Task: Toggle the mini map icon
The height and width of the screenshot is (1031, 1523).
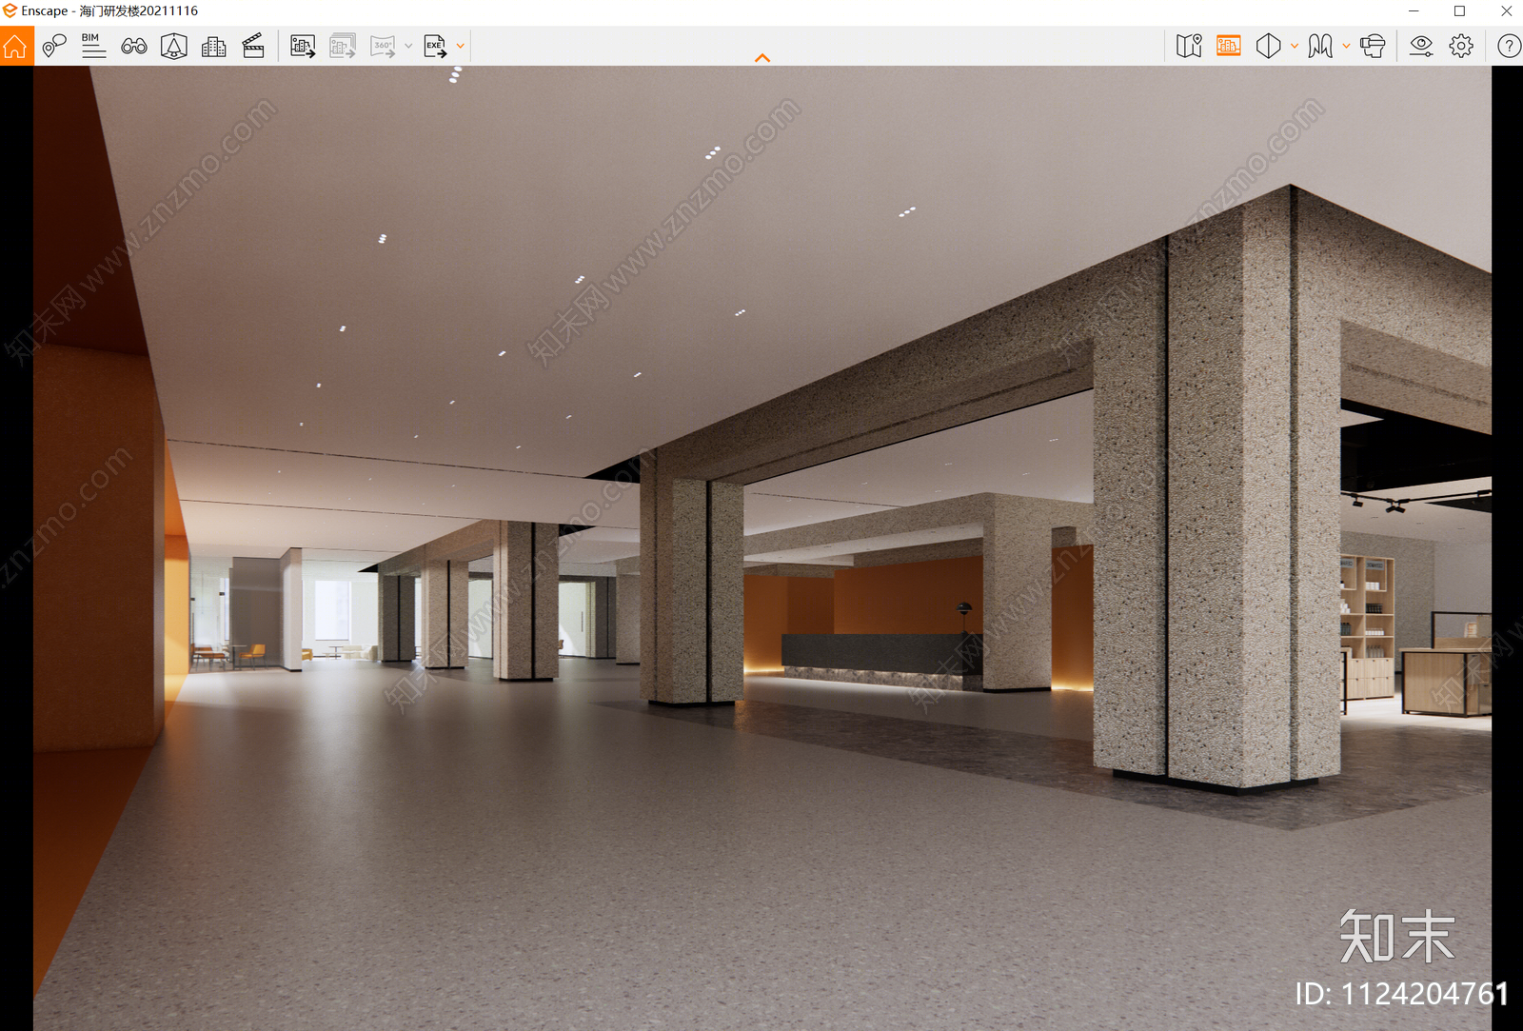Action: [x=1189, y=46]
